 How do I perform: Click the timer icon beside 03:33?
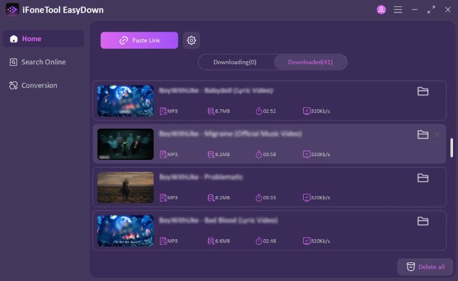[x=259, y=198]
